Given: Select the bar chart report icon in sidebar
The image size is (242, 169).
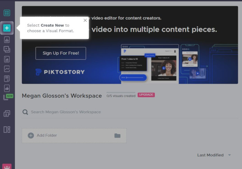Looking at the screenshot, I should (7, 40).
